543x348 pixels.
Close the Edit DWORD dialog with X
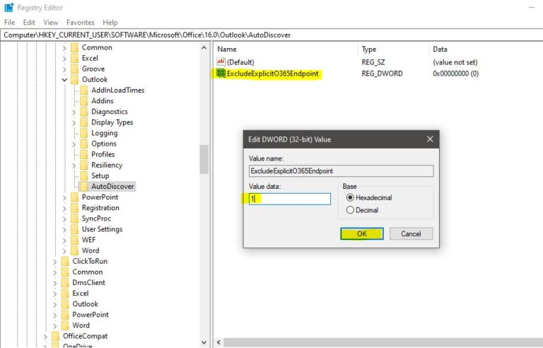430,139
